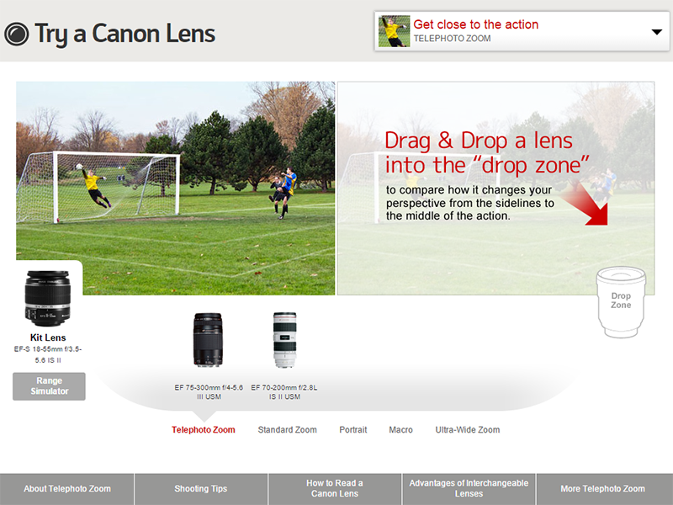The height and width of the screenshot is (505, 673).
Task: View Shooting Tips
Action: click(x=201, y=489)
